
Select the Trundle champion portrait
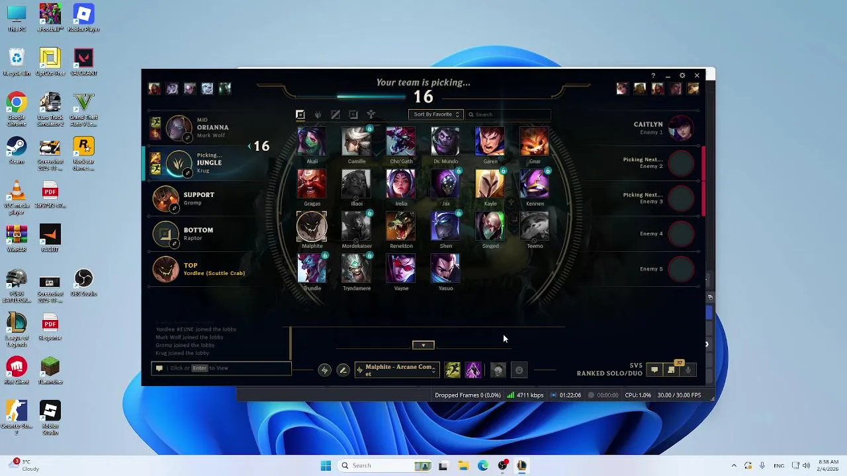[312, 268]
